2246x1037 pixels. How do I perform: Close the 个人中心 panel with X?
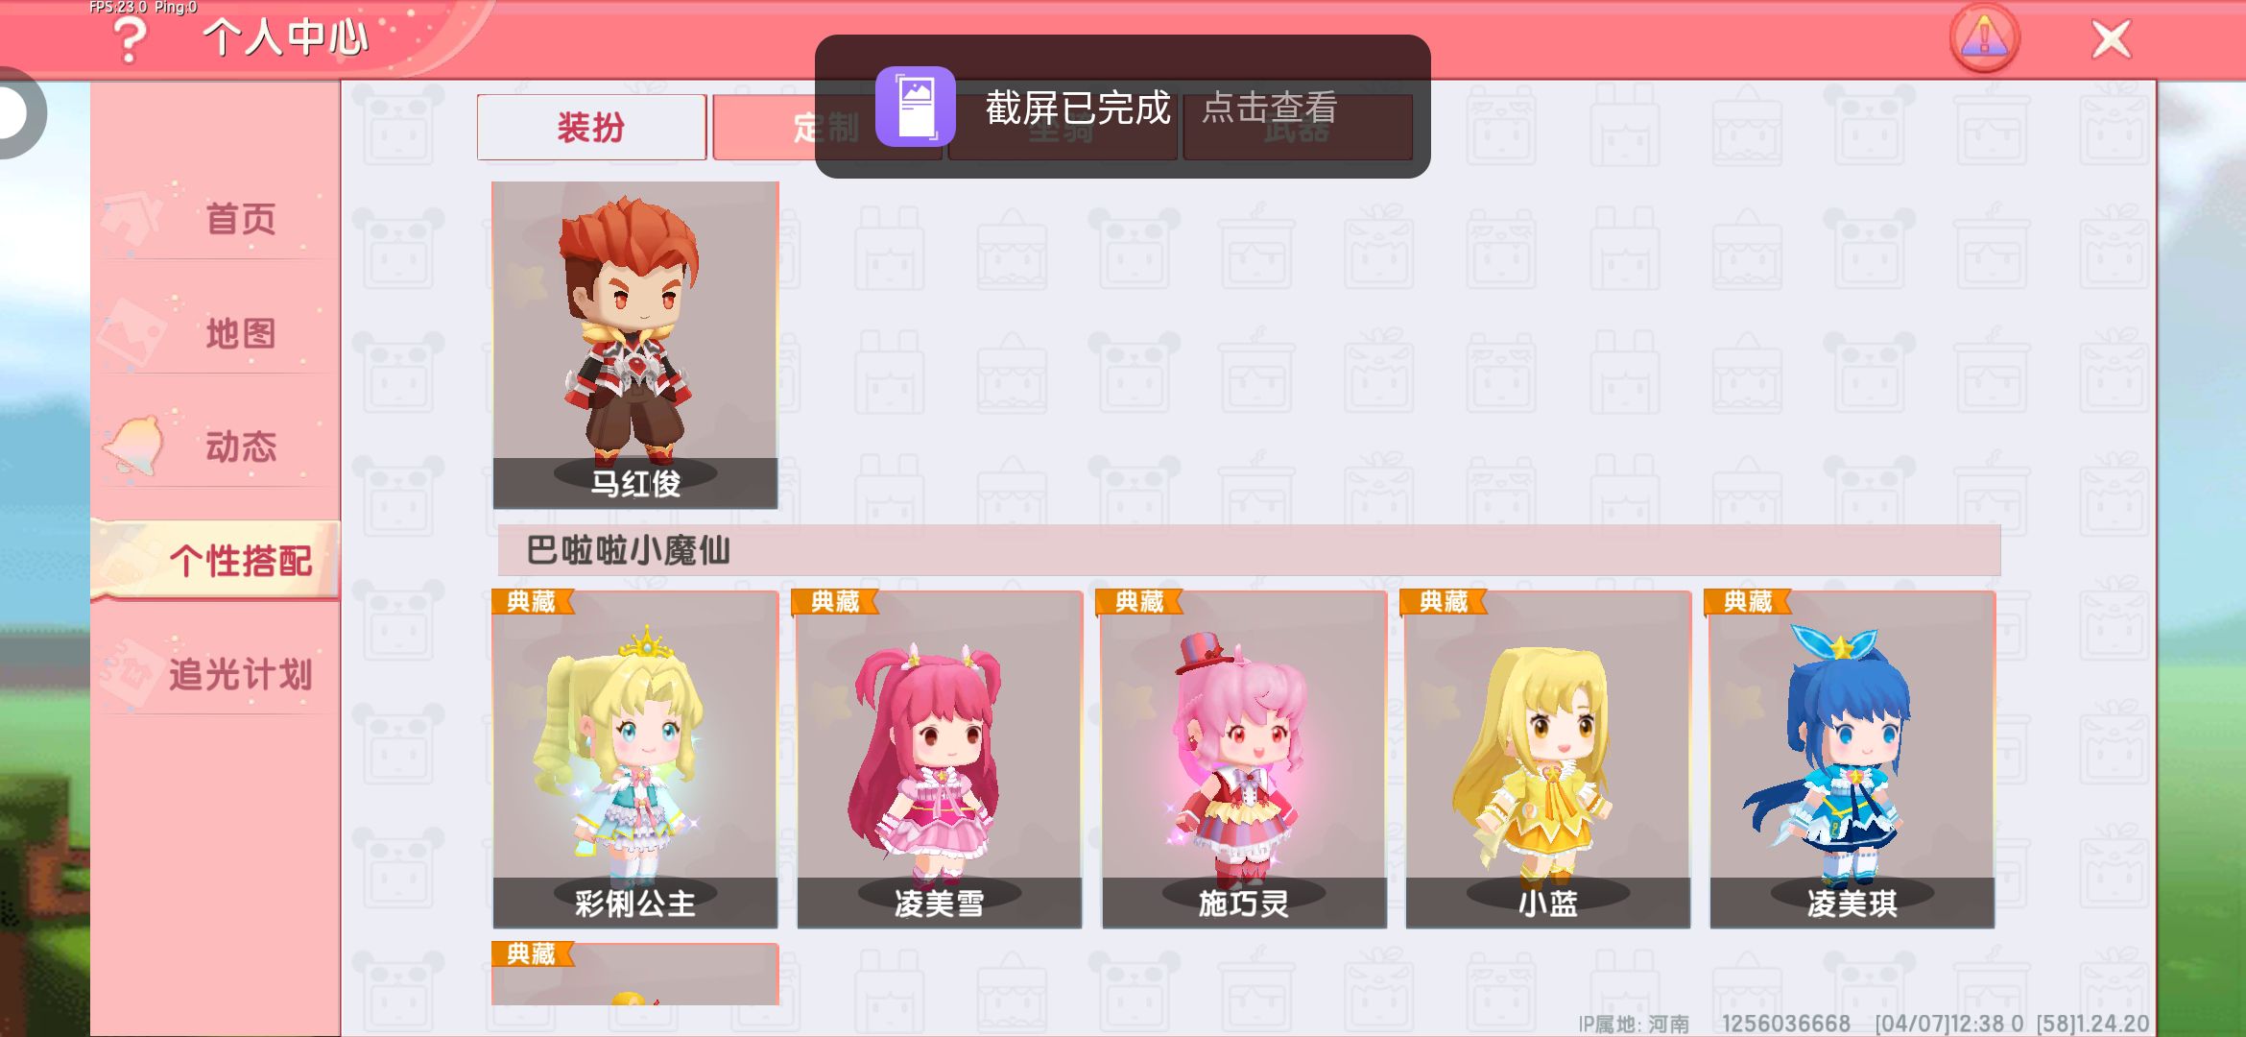coord(2111,39)
